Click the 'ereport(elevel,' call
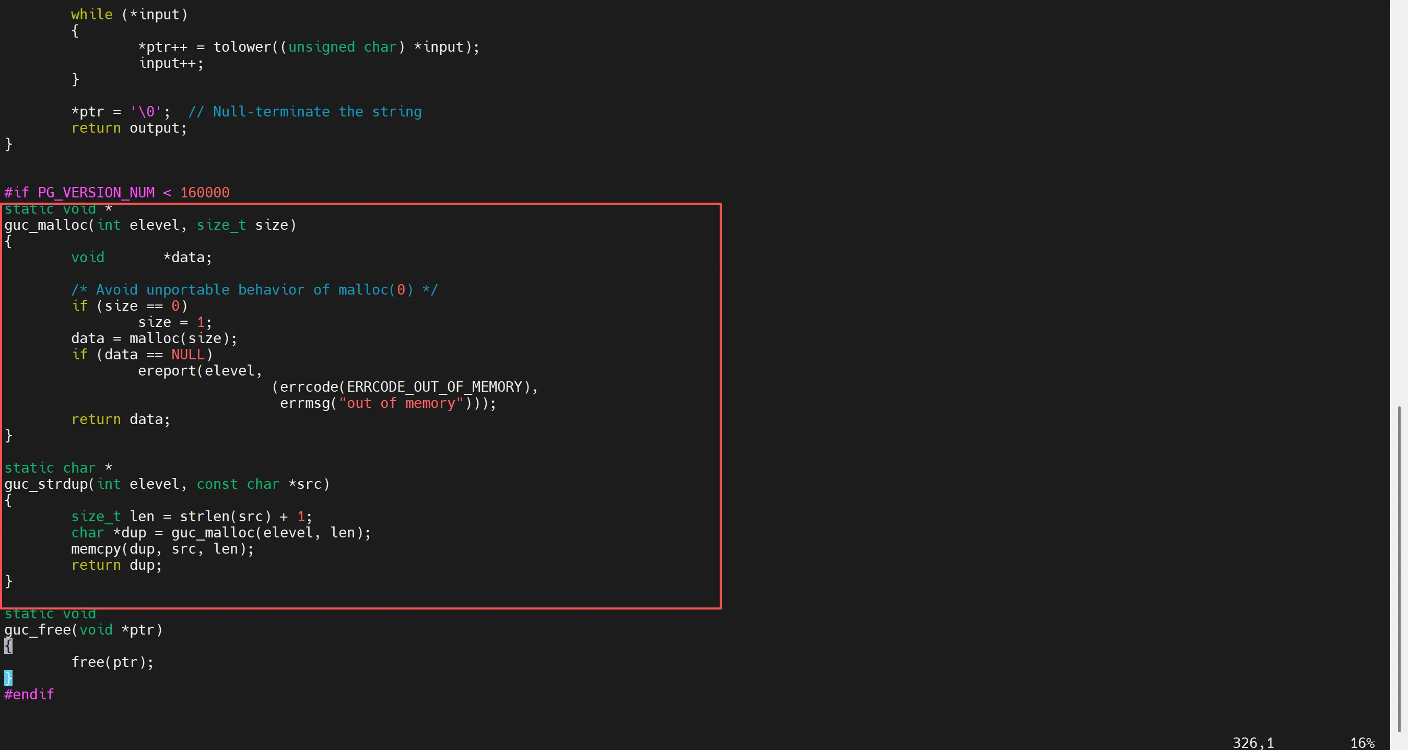The height and width of the screenshot is (750, 1408). coord(200,371)
